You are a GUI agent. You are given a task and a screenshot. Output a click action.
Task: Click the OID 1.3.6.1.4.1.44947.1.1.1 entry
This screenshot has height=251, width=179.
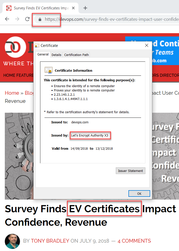(71, 99)
